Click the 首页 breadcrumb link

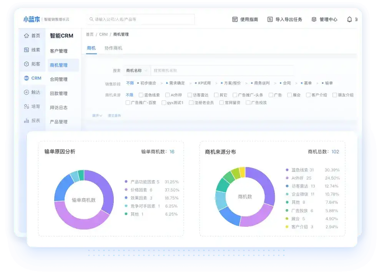pos(90,35)
